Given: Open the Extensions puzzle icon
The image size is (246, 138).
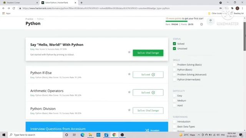Looking at the screenshot, I should click(x=232, y=8).
